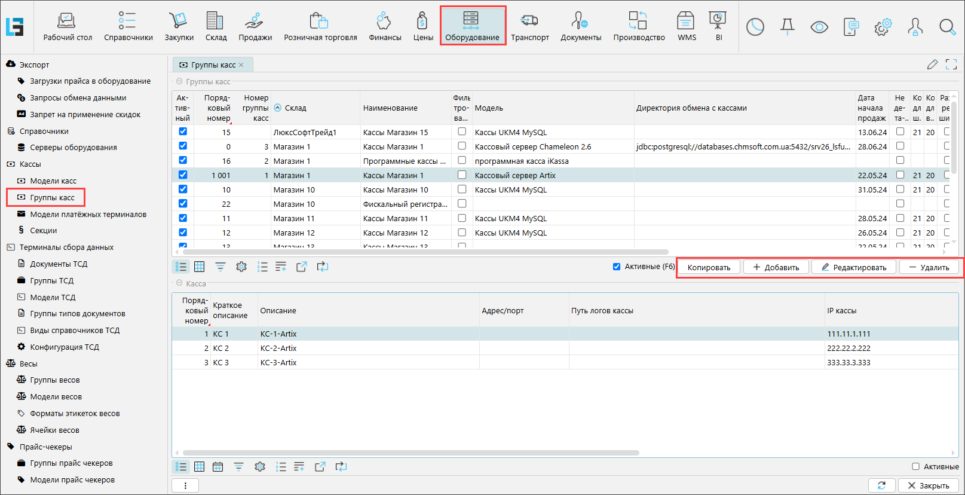Viewport: 965px width, 495px height.
Task: Open the Финансы menu
Action: [x=384, y=26]
